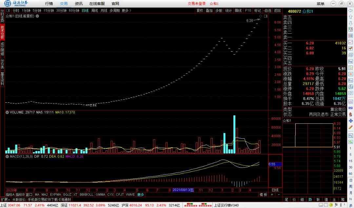
Task: Click the RSI indicator icon in sidebar
Action: point(350,108)
